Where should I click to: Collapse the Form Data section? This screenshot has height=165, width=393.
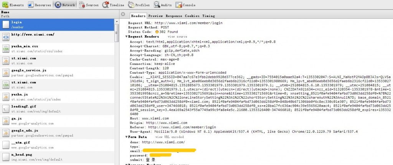(127, 137)
